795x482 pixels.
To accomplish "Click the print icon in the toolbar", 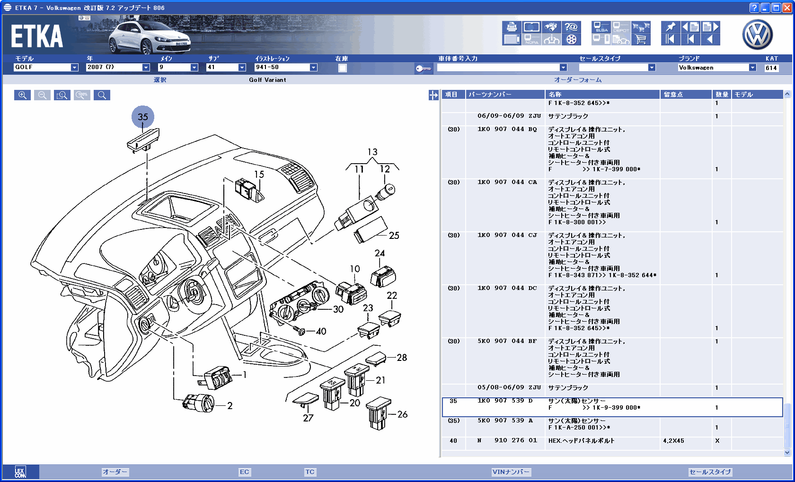I will tap(512, 27).
